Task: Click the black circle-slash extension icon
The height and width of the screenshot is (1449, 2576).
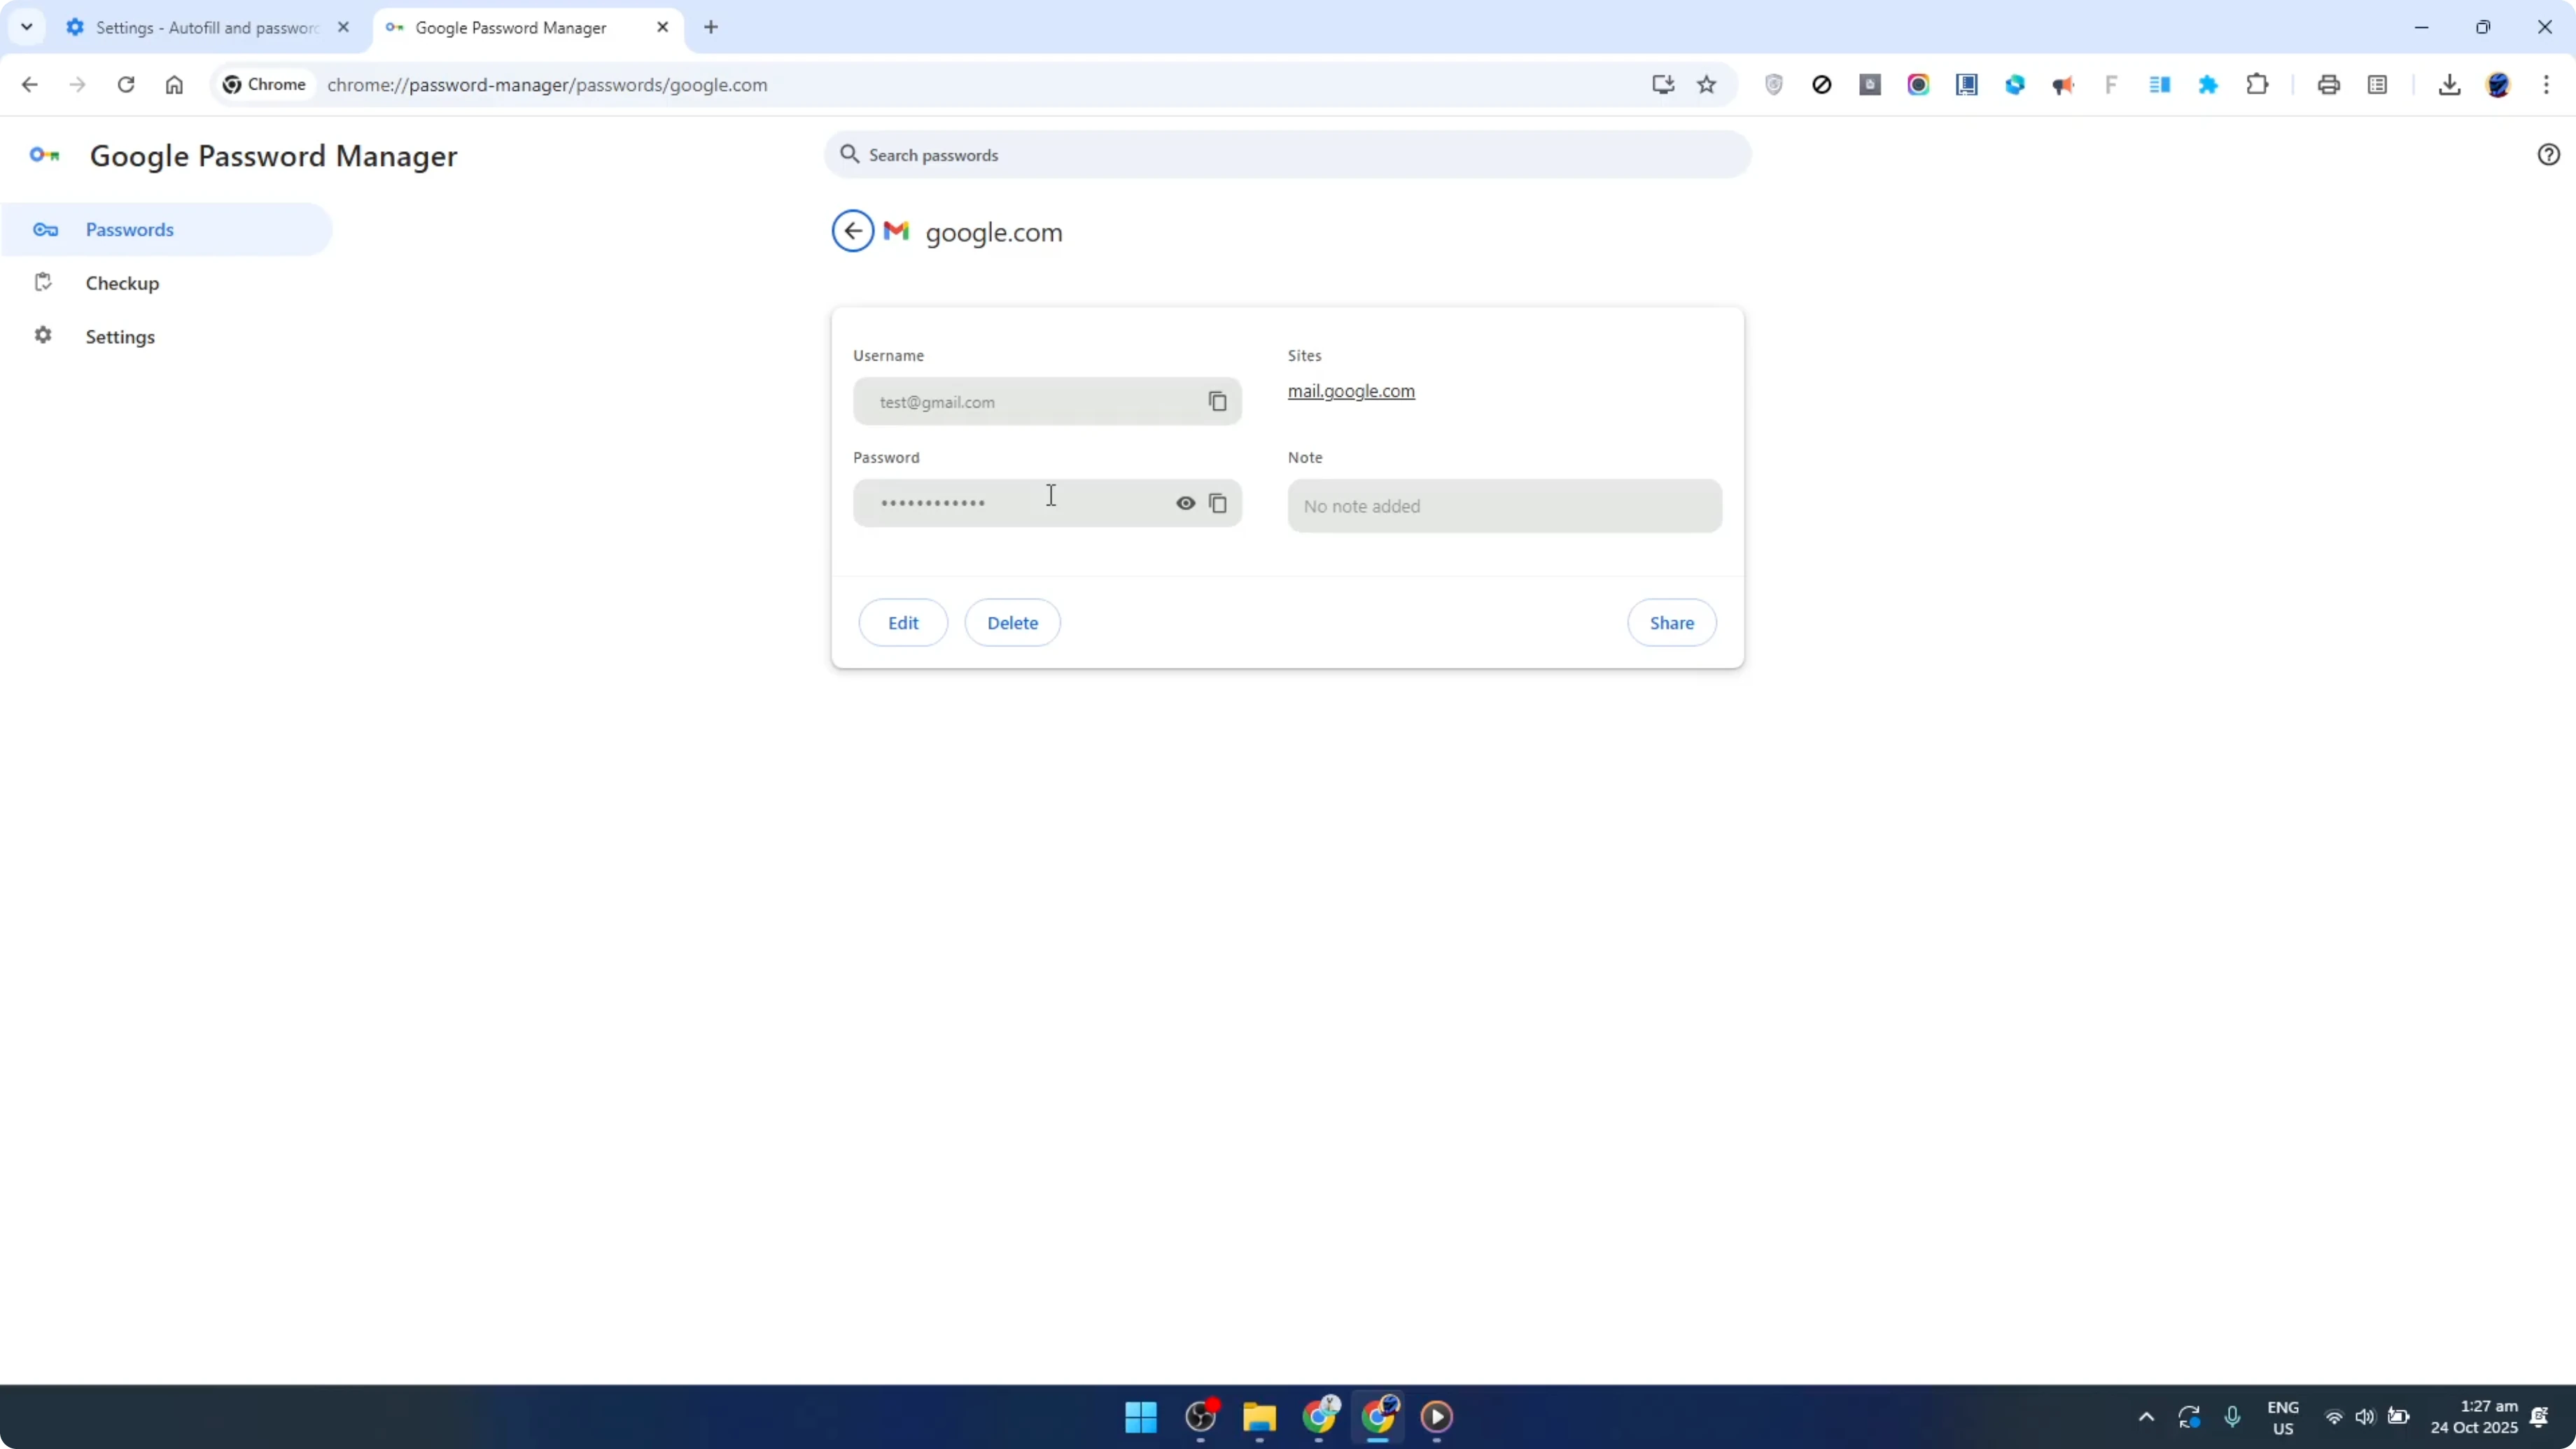Action: (x=1821, y=85)
